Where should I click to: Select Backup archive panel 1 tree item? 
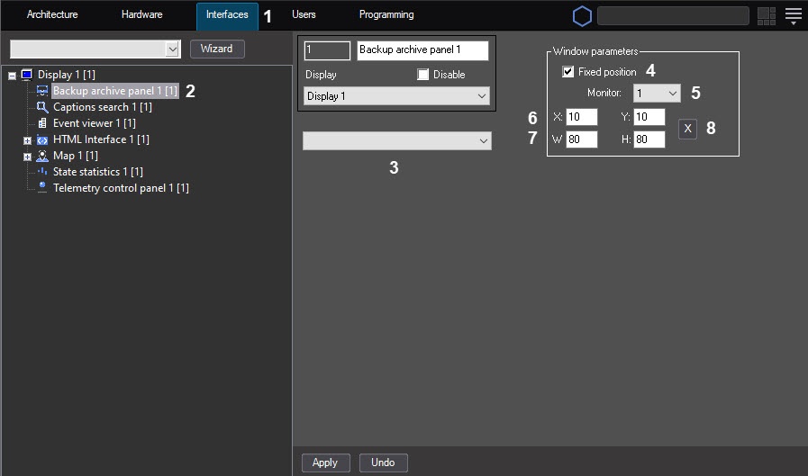coord(115,91)
